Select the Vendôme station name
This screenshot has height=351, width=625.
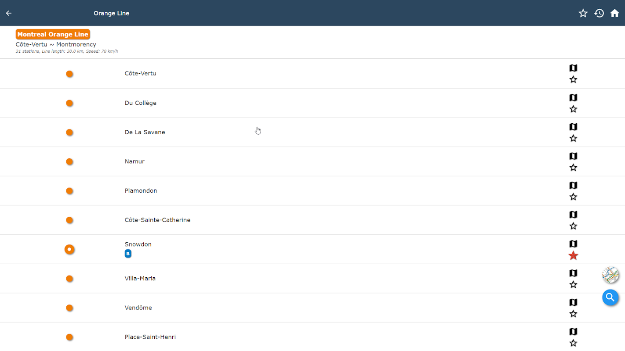[x=138, y=308]
